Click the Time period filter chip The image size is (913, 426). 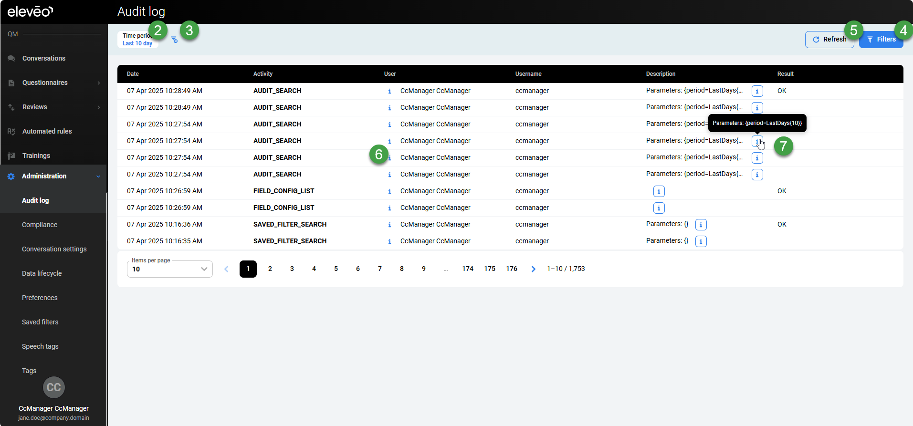pos(137,40)
